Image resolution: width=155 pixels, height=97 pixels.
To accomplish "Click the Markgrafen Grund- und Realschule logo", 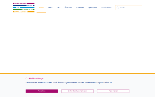I will [x=24, y=8].
